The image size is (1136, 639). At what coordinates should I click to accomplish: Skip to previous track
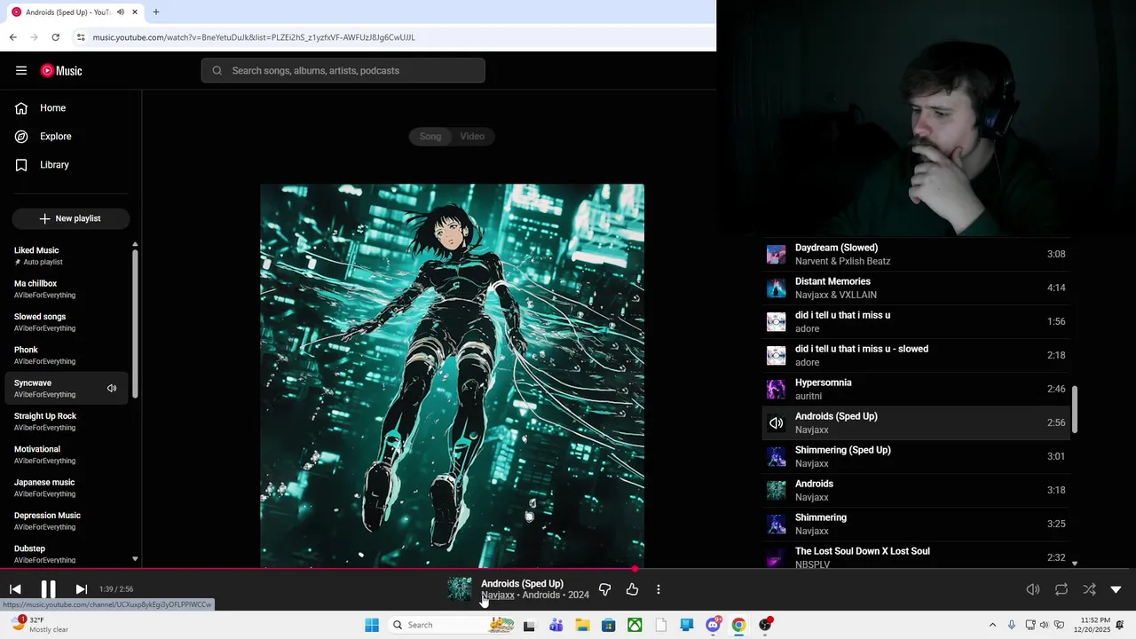(x=15, y=589)
